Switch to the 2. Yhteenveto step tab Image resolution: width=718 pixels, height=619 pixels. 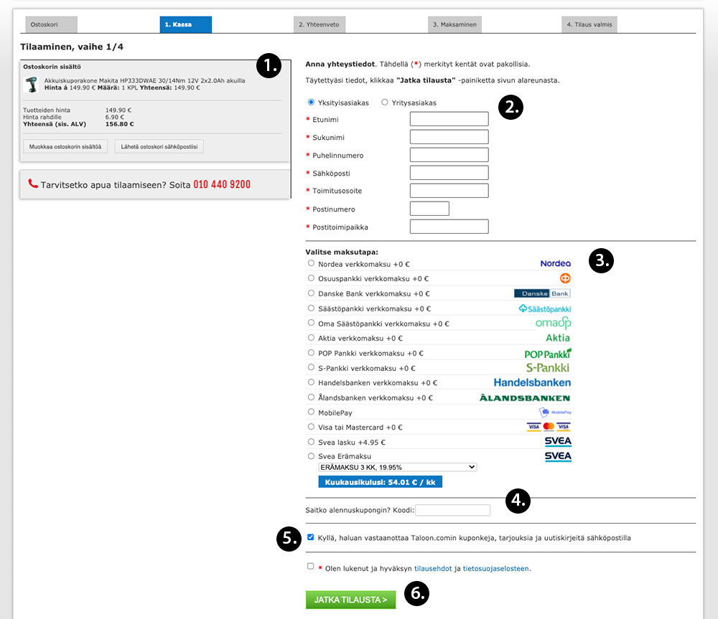(320, 24)
